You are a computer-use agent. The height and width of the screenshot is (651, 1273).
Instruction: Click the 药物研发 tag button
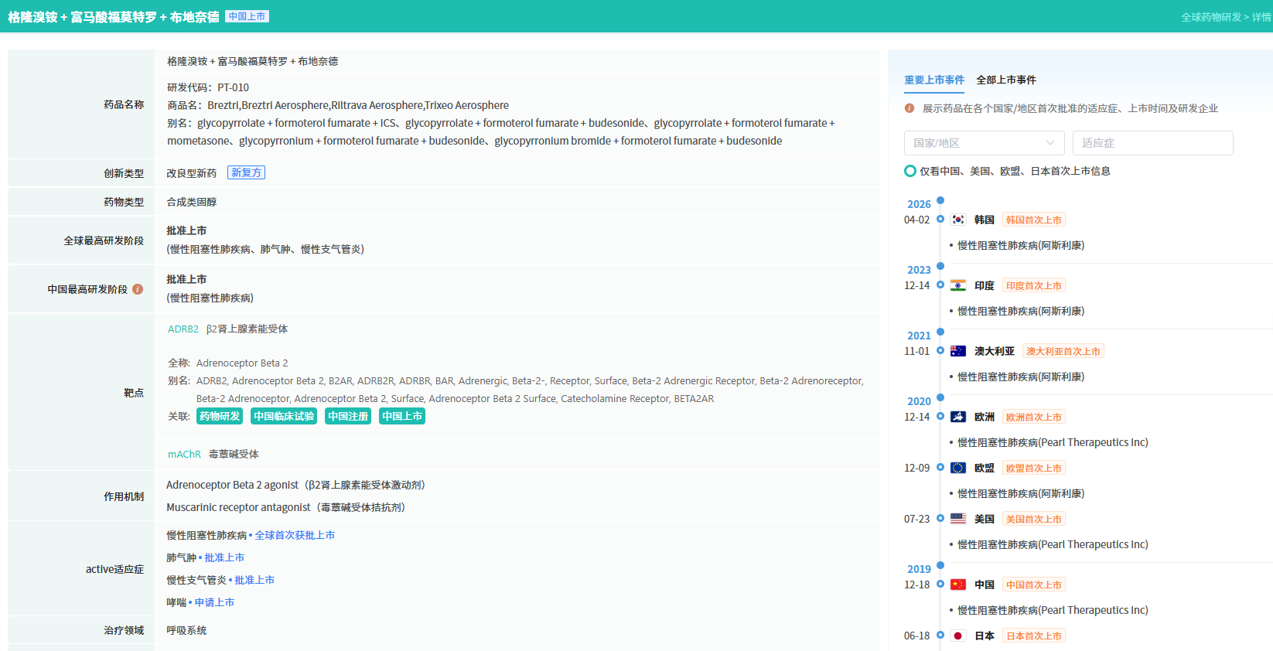coord(220,416)
